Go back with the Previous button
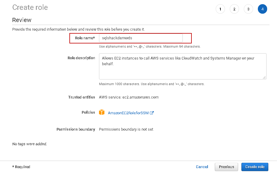This screenshot has width=277, height=172. (x=226, y=167)
